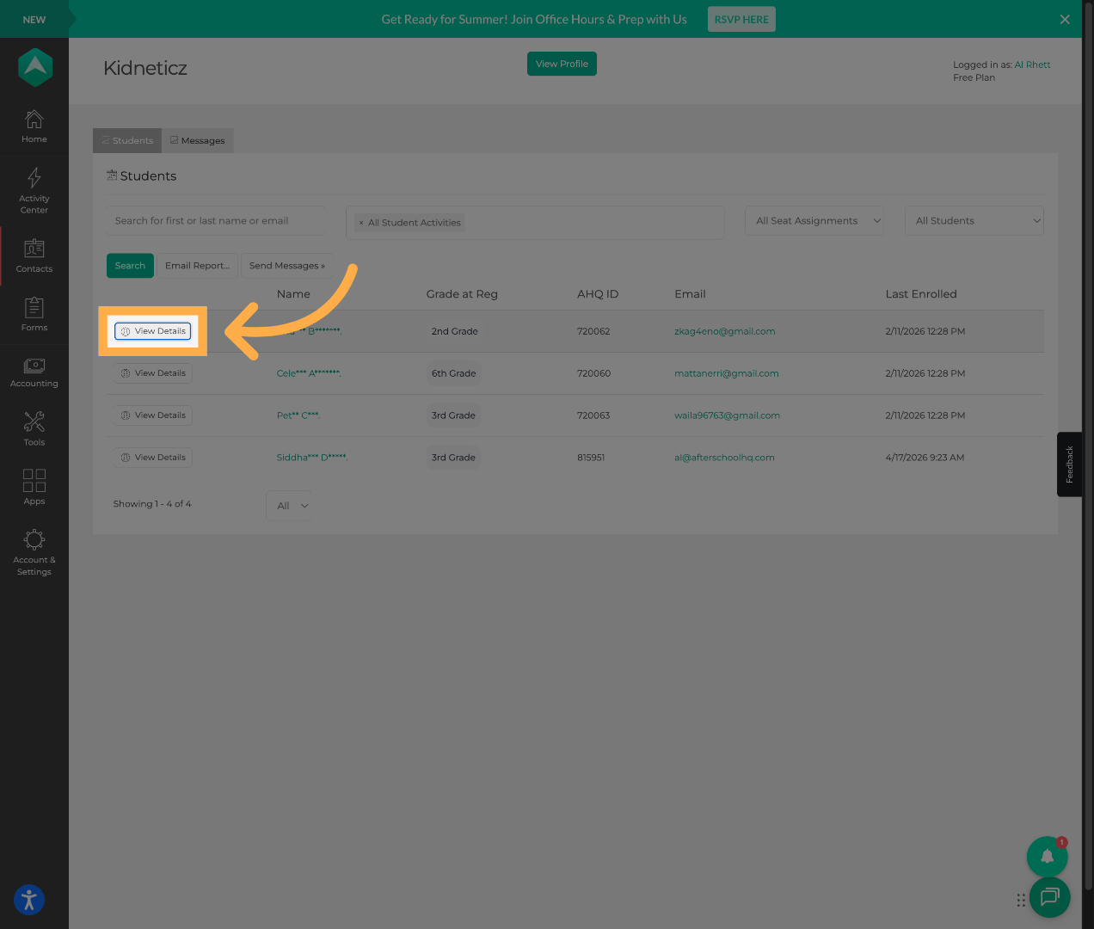Open the chat bubble icon
Image resolution: width=1094 pixels, height=929 pixels.
1049,897
